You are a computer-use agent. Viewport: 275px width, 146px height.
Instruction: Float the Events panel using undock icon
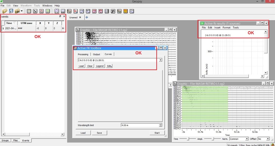click(60, 16)
